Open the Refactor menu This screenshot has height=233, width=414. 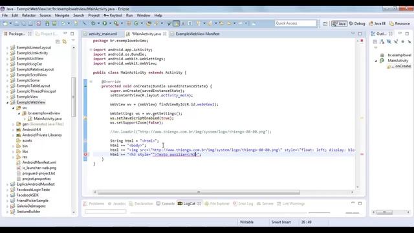[28, 16]
